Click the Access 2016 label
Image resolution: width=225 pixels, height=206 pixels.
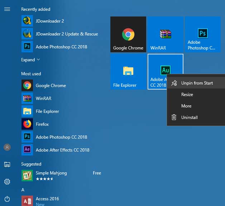pos(47,199)
